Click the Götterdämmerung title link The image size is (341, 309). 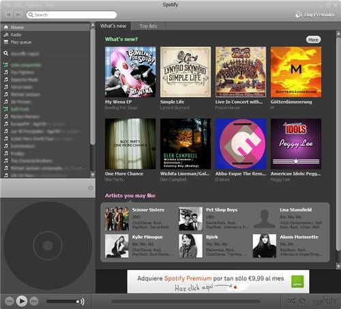[x=291, y=102]
